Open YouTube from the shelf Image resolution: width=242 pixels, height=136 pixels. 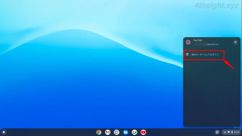tap(143, 132)
